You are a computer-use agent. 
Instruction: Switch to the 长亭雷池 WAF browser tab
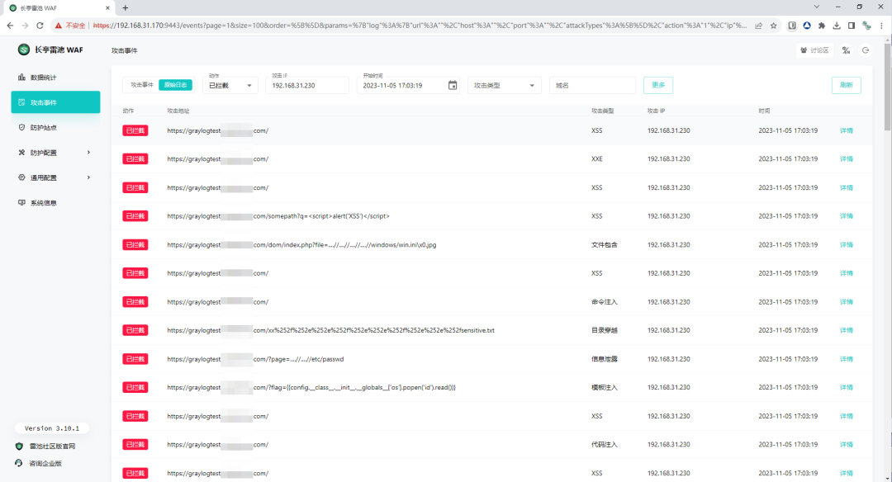[x=50, y=8]
